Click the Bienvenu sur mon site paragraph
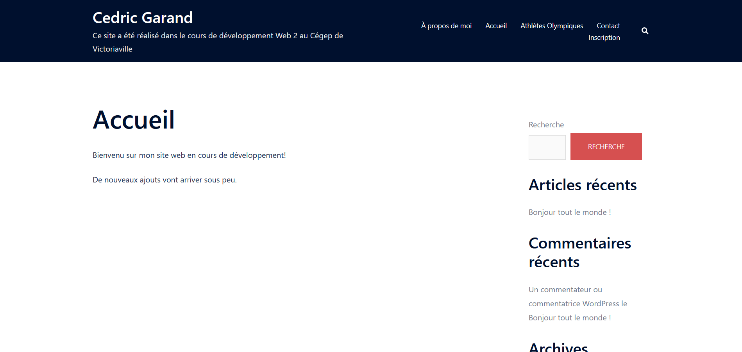Image resolution: width=742 pixels, height=352 pixels. coord(189,155)
